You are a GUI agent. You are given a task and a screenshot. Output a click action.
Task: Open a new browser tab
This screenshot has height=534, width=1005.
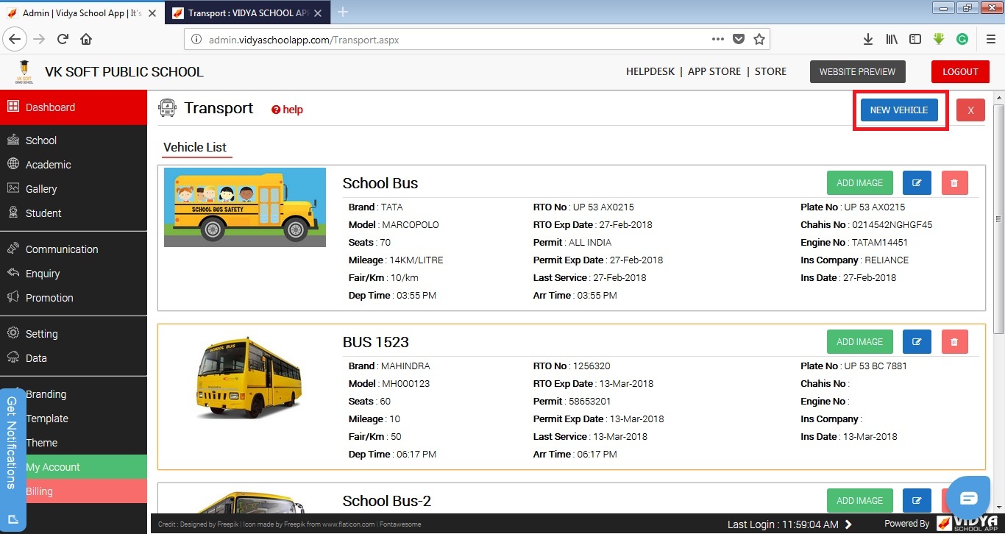tap(343, 13)
